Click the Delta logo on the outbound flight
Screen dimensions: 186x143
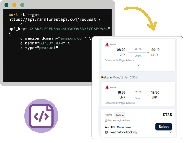pyautogui.click(x=107, y=45)
